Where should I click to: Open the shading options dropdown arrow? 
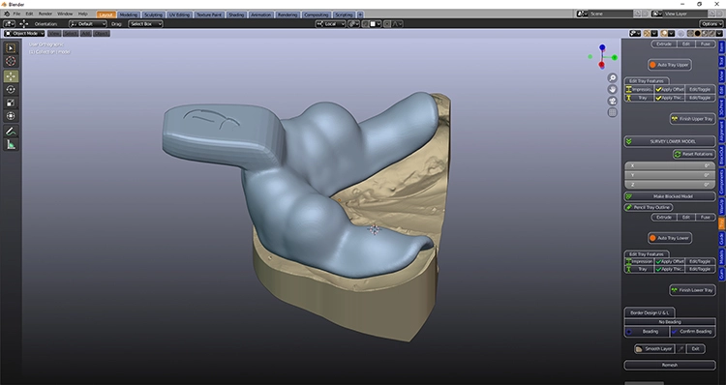pyautogui.click(x=719, y=33)
